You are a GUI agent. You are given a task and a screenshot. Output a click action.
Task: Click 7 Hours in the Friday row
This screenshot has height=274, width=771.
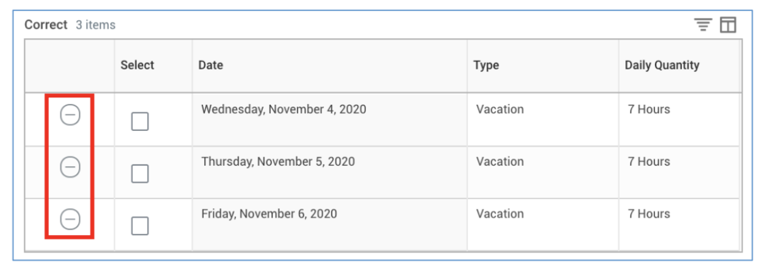648,214
